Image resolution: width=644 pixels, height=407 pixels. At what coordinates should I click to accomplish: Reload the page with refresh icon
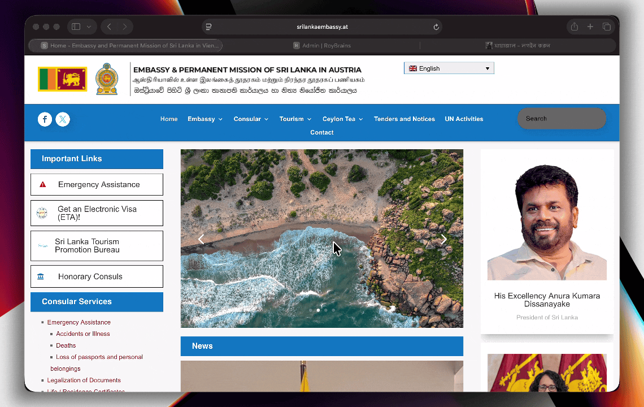(x=436, y=27)
